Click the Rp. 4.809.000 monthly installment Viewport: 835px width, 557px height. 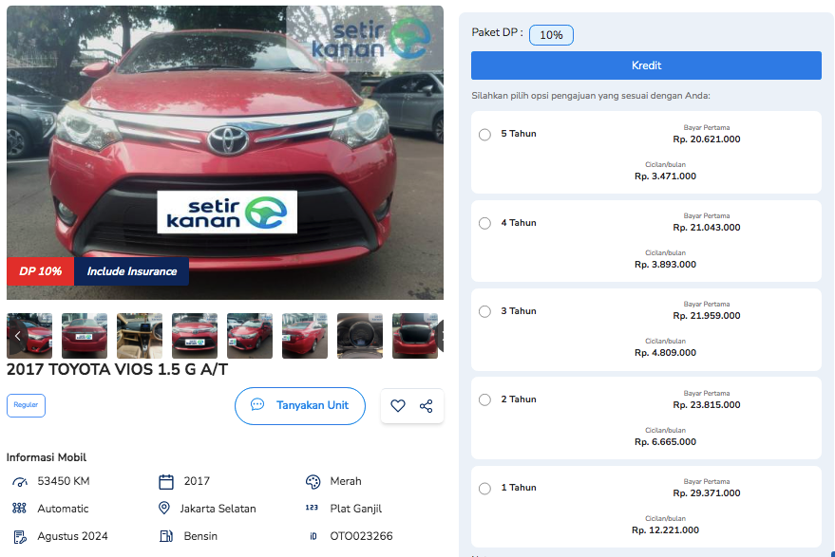[x=665, y=353]
